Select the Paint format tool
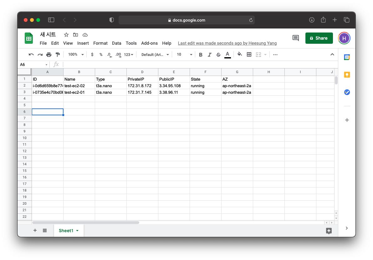Image resolution: width=373 pixels, height=260 pixels. [x=58, y=55]
